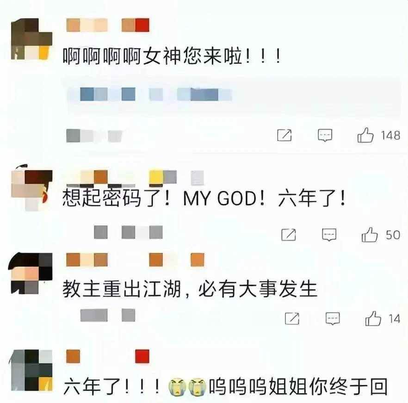The height and width of the screenshot is (403, 408).
Task: Open avatar beside 教主重出江湖 comment
Action: point(31,273)
